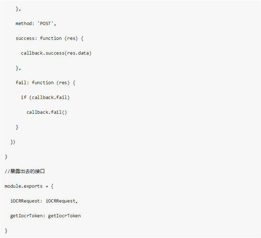Click the 'function' keyword in fail line
The width and height of the screenshot is (261, 238).
(43, 82)
